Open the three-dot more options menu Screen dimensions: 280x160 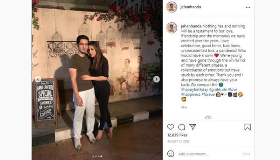248,7
